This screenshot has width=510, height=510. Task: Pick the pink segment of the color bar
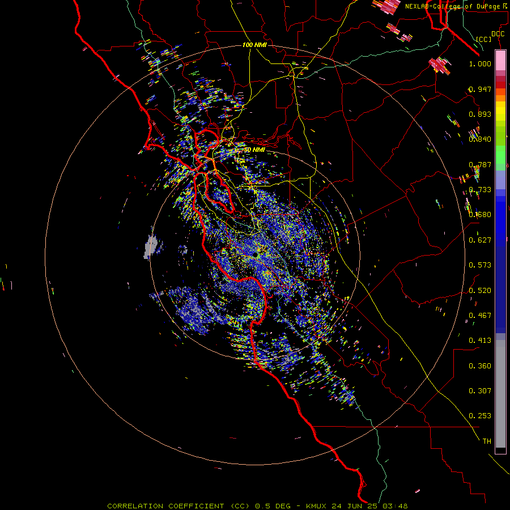tap(500, 61)
